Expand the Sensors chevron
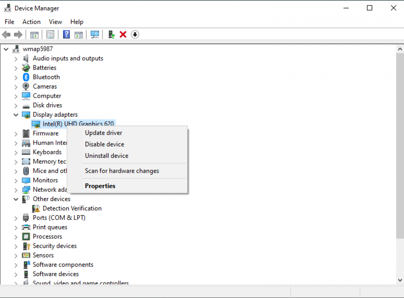404x298 pixels. [x=16, y=256]
